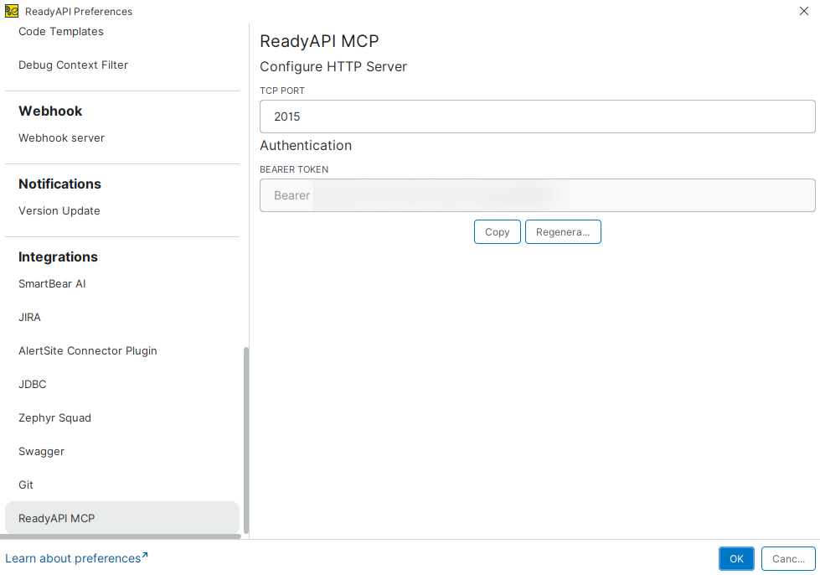Click the Integrations section heading
Viewport: 820px width, 575px height.
pyautogui.click(x=58, y=256)
